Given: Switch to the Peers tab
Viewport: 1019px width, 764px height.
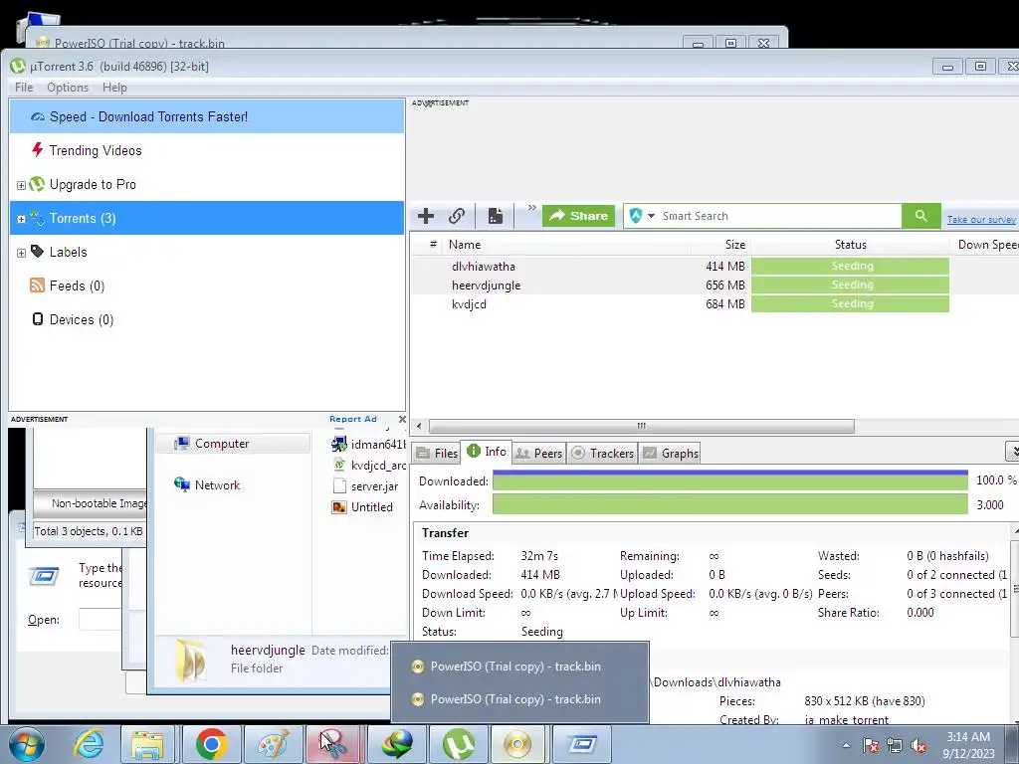Looking at the screenshot, I should [538, 454].
